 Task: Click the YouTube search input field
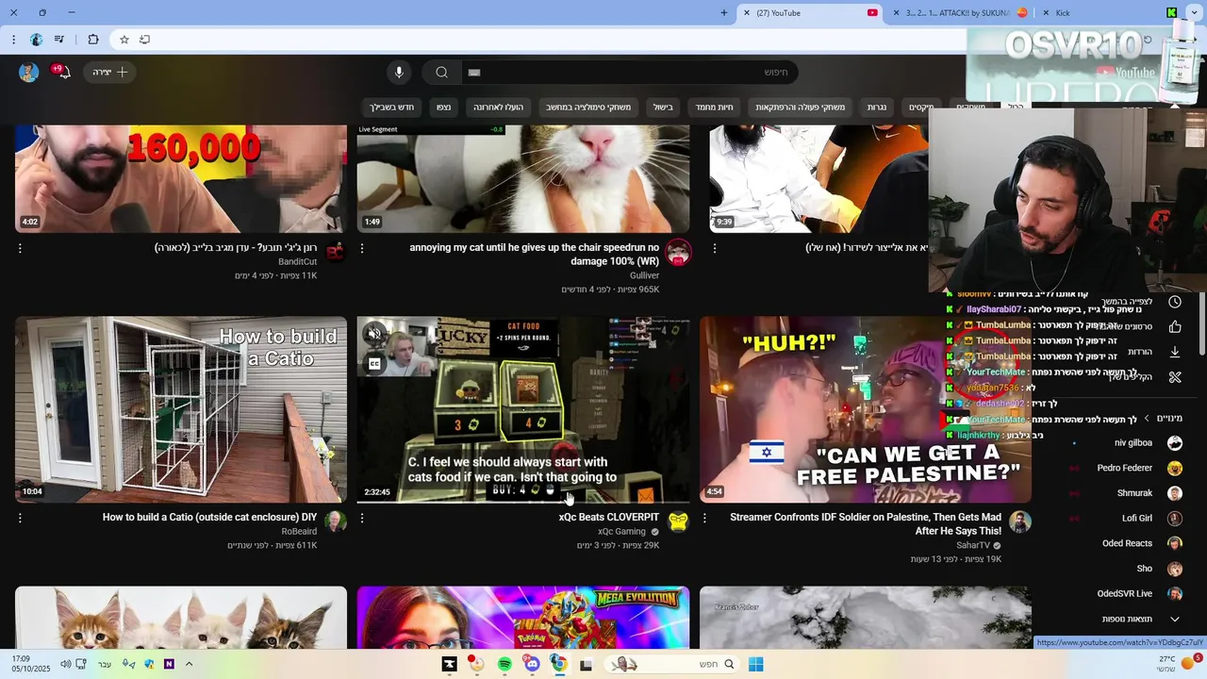coord(628,73)
